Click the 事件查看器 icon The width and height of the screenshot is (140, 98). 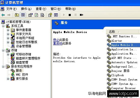pyautogui.click(x=13, y=30)
